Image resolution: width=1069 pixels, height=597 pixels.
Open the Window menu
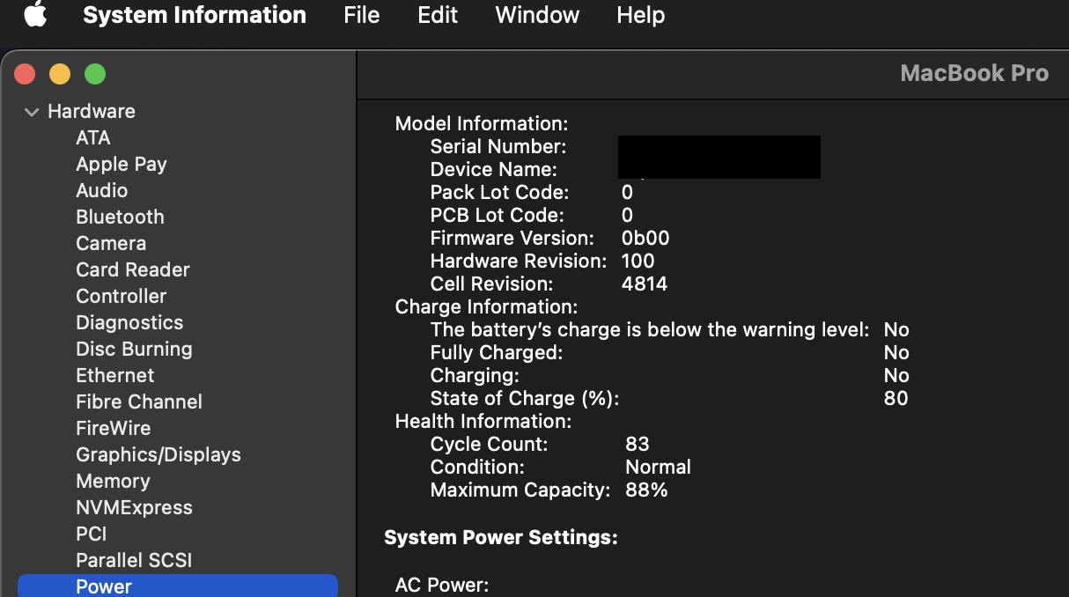pyautogui.click(x=537, y=15)
